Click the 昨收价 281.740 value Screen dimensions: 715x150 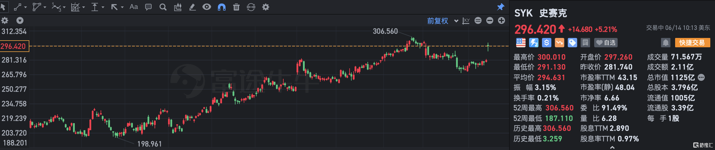pyautogui.click(x=618, y=67)
